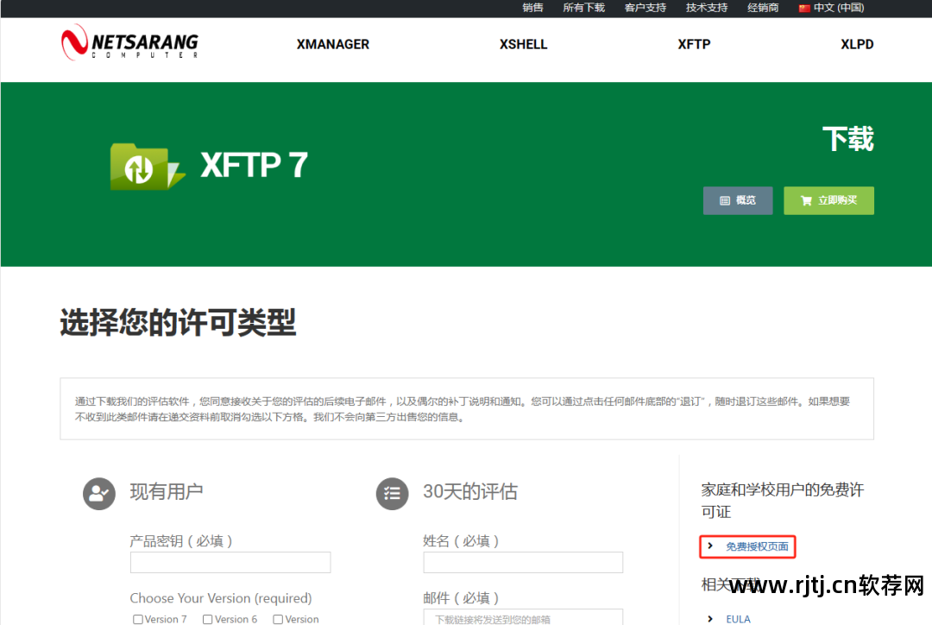Go to the XFTP product page

(694, 45)
